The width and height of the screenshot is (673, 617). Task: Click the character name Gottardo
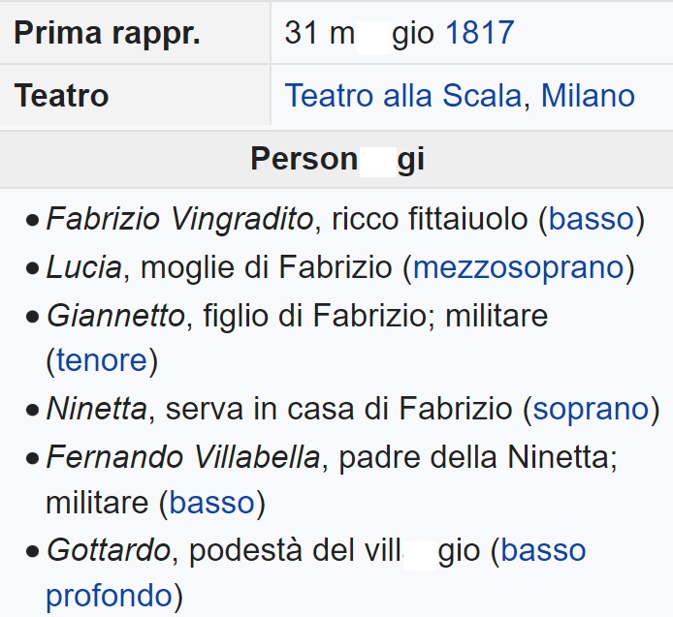click(109, 551)
